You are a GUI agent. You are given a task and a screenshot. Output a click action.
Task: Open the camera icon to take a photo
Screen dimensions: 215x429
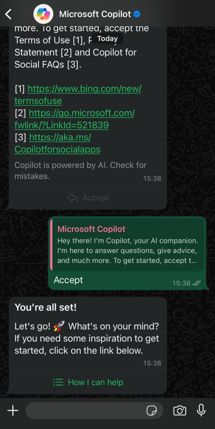point(180,410)
